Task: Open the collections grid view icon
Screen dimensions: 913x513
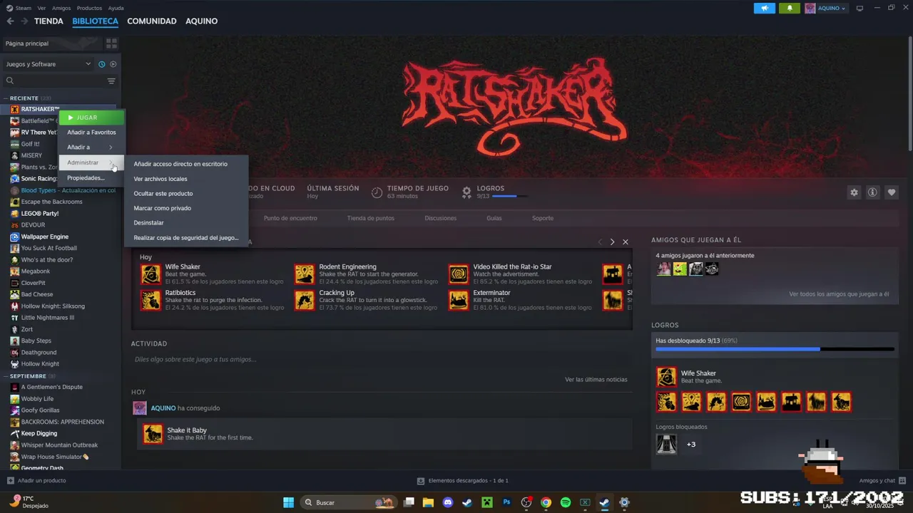Action: (x=111, y=43)
